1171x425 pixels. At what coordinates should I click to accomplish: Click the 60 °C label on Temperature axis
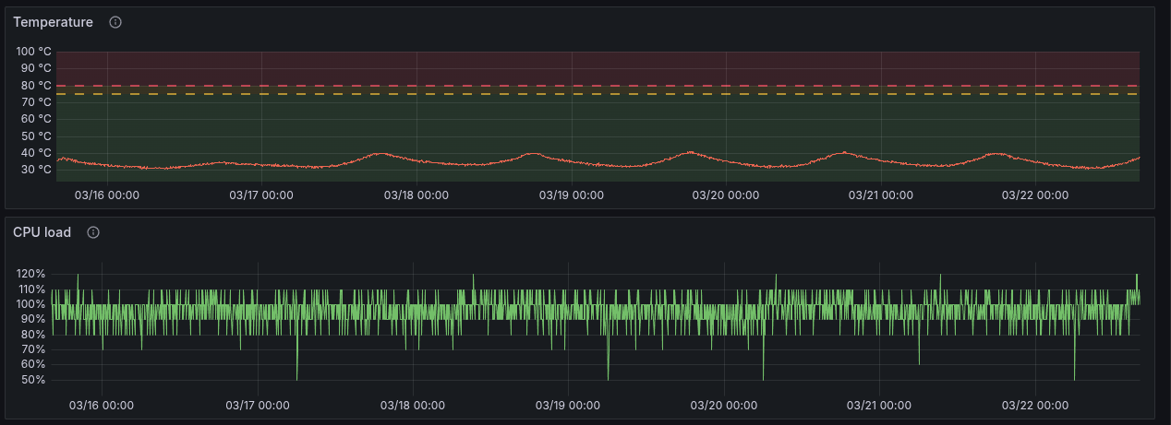coord(36,119)
